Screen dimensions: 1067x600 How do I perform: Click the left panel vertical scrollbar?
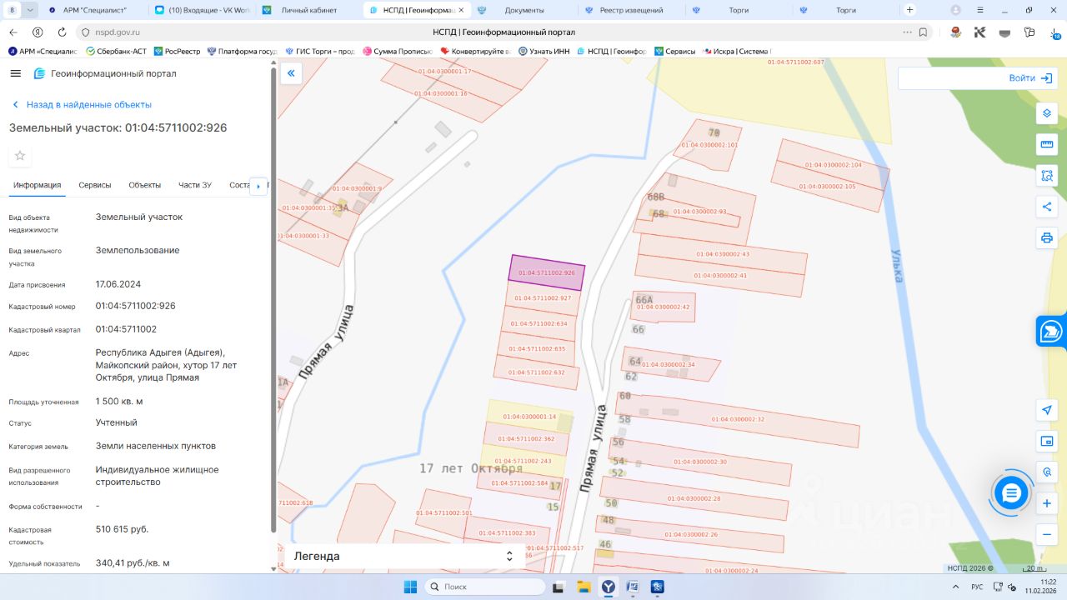273,300
